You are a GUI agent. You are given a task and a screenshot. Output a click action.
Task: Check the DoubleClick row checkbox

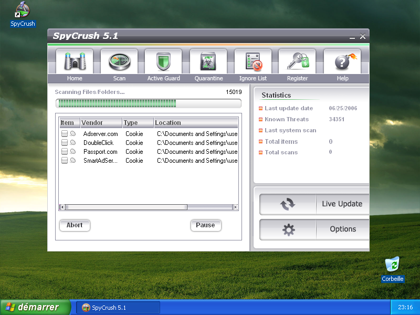click(x=64, y=142)
